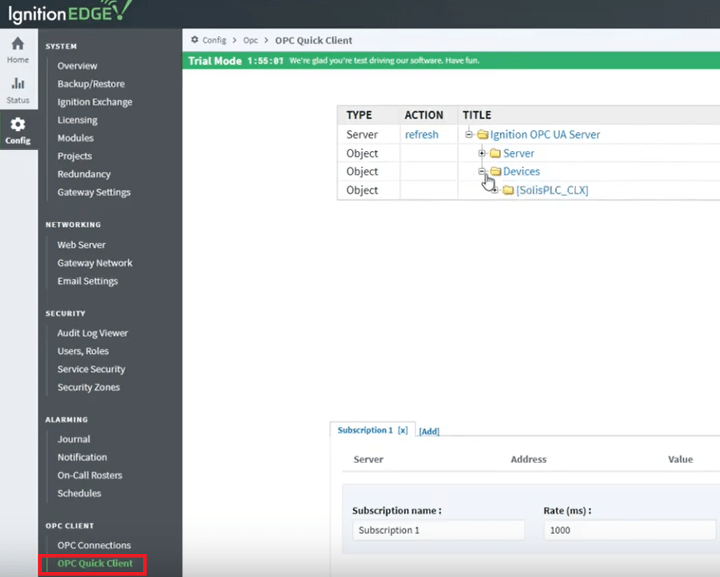Click the Ignition OPC UA Server folder icon
The image size is (720, 577).
pos(482,134)
